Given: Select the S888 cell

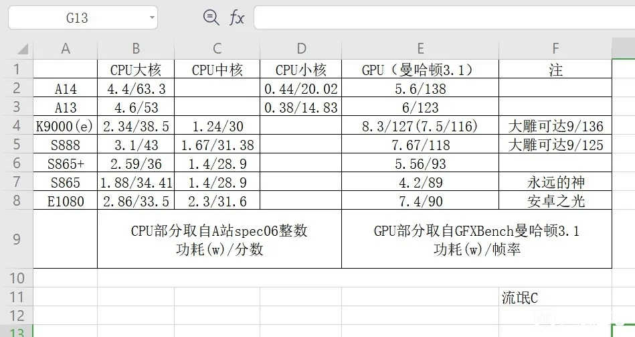Looking at the screenshot, I should point(65,144).
